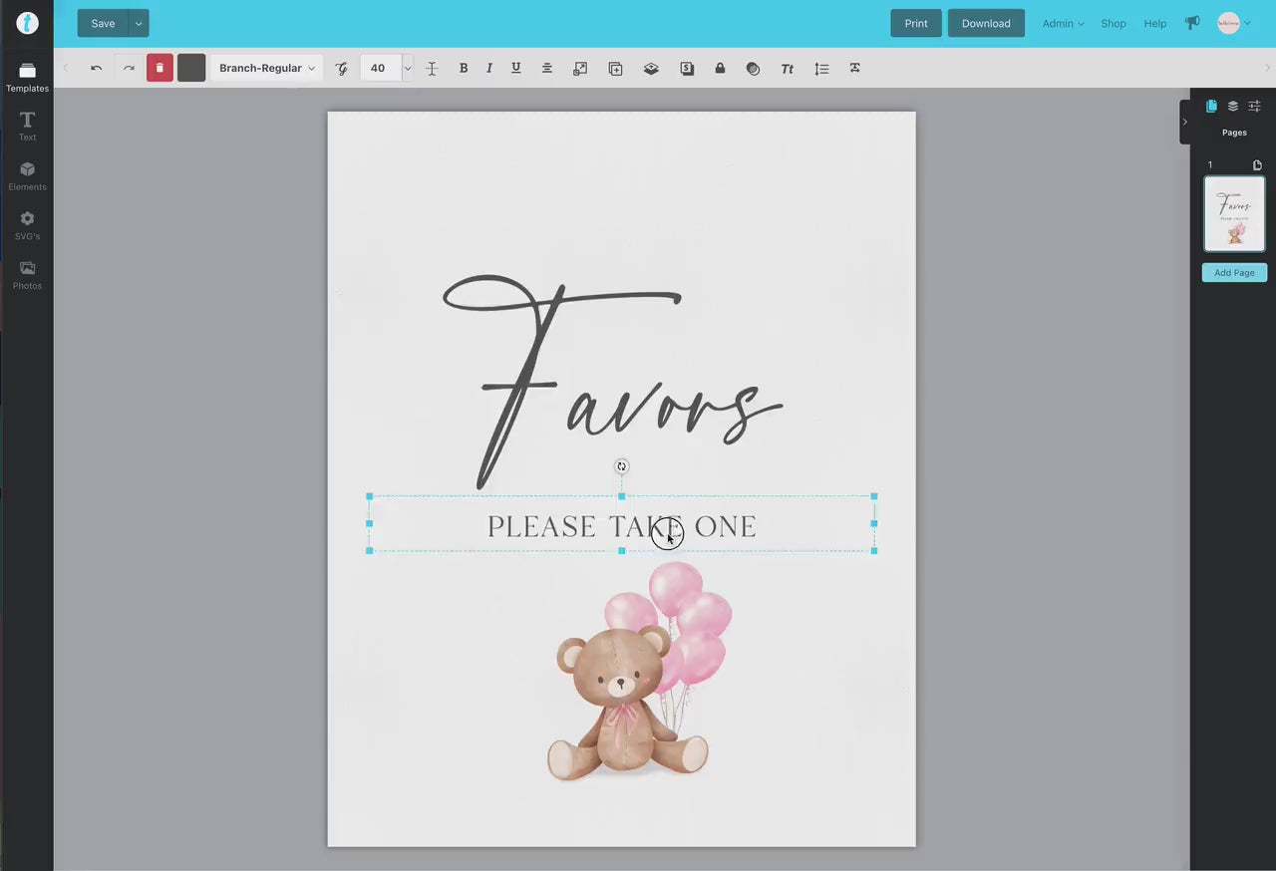The height and width of the screenshot is (871, 1276).
Task: Toggle italic formatting
Action: click(x=488, y=68)
